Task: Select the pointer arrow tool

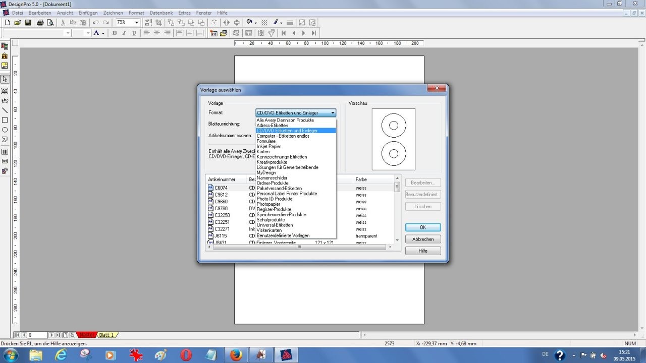Action: 5,79
